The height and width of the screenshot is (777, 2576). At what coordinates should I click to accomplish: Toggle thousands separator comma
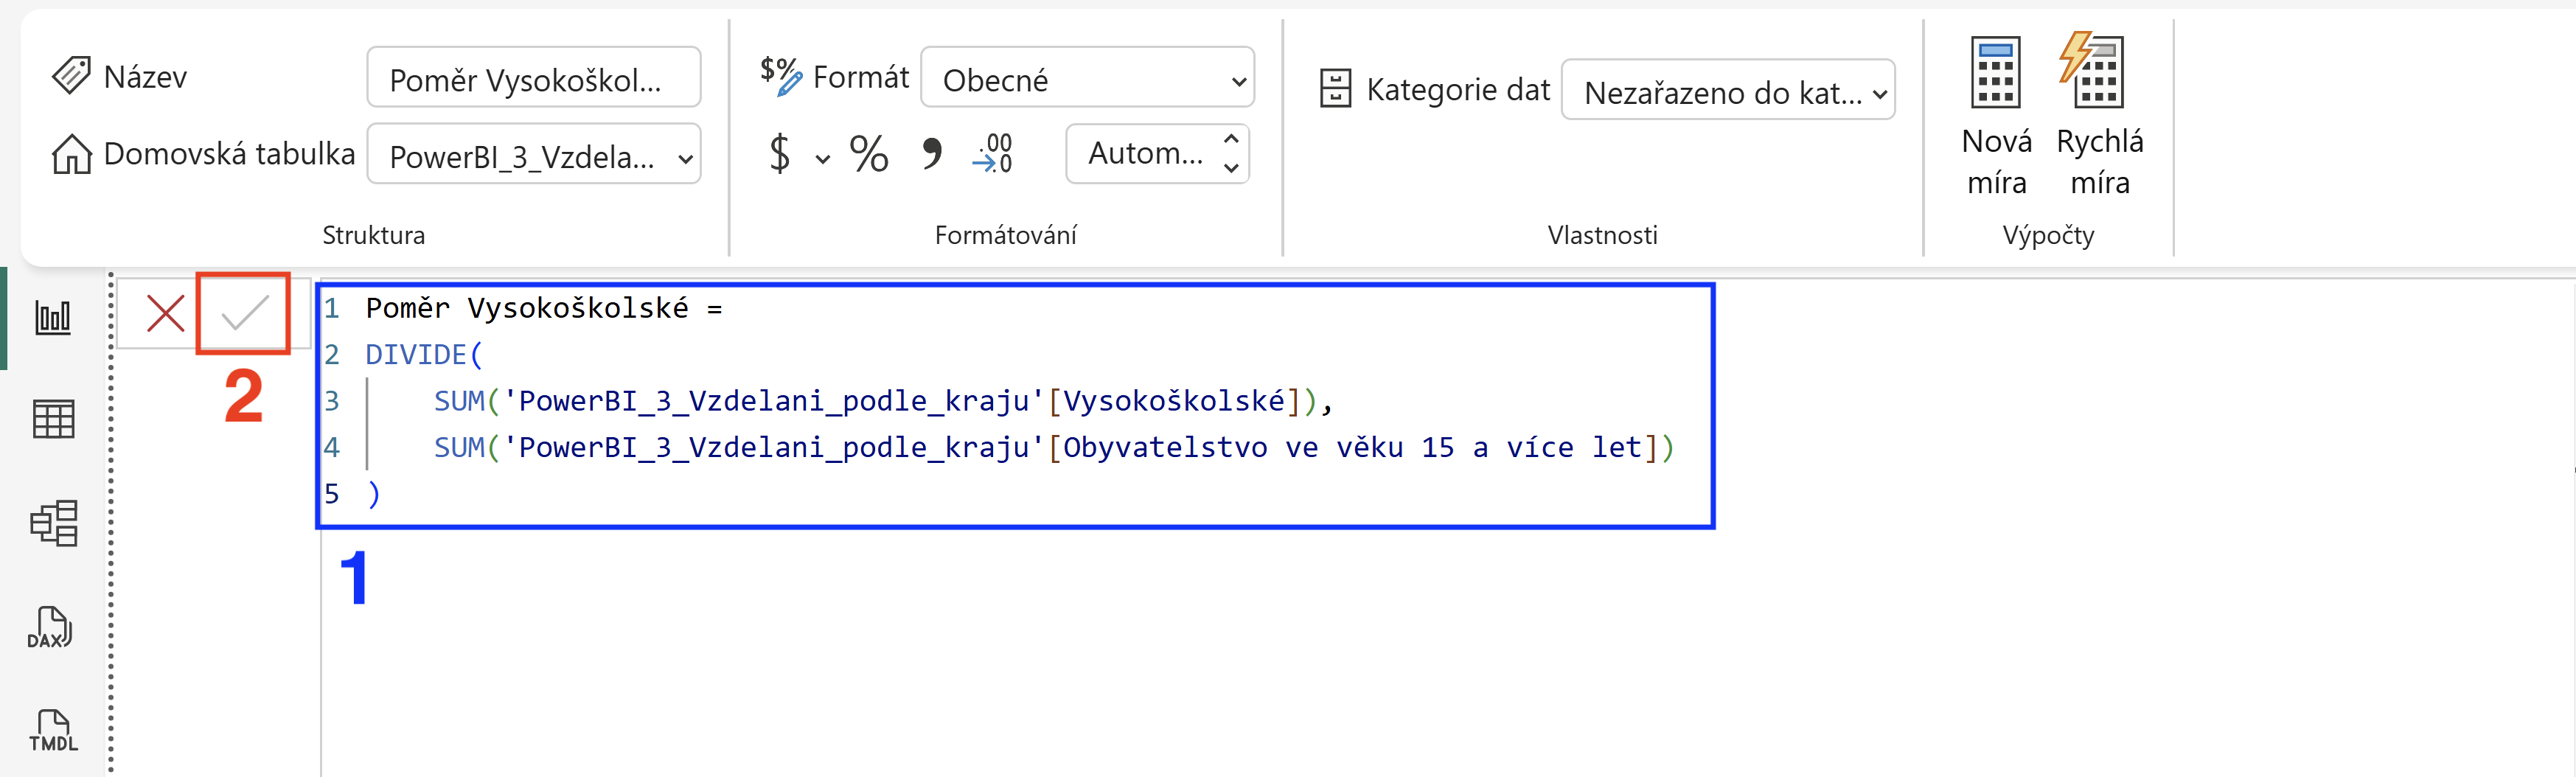pos(932,154)
